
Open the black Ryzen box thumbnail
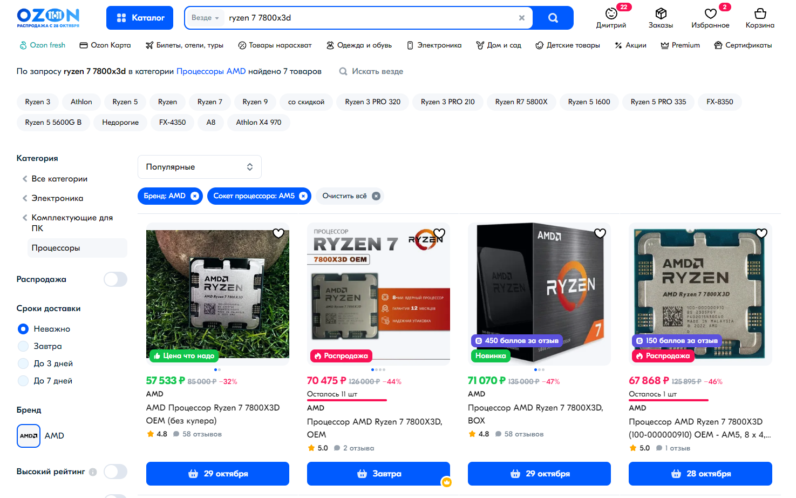539,294
